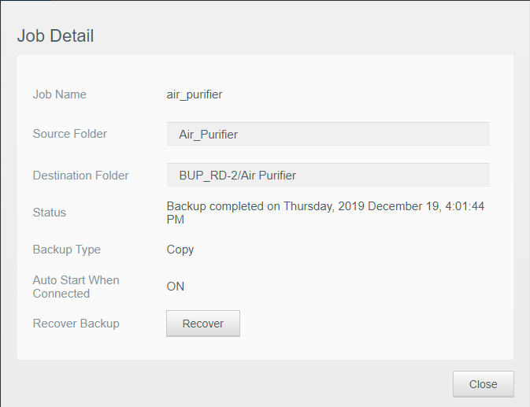Click the PM text in status line
Image resolution: width=530 pixels, height=407 pixels.
[176, 220]
